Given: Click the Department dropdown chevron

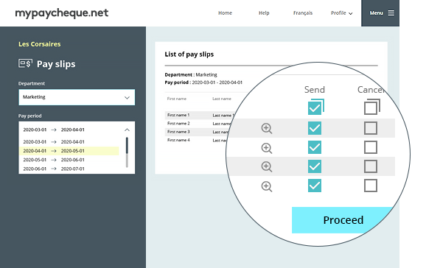Looking at the screenshot, I should pyautogui.click(x=127, y=97).
